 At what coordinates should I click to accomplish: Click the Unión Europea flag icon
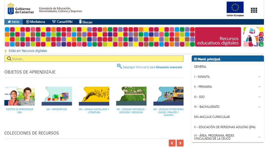point(235,8)
